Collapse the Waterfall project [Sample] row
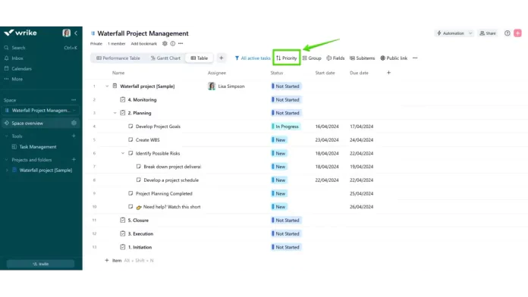This screenshot has height=297, width=528. pyautogui.click(x=107, y=86)
